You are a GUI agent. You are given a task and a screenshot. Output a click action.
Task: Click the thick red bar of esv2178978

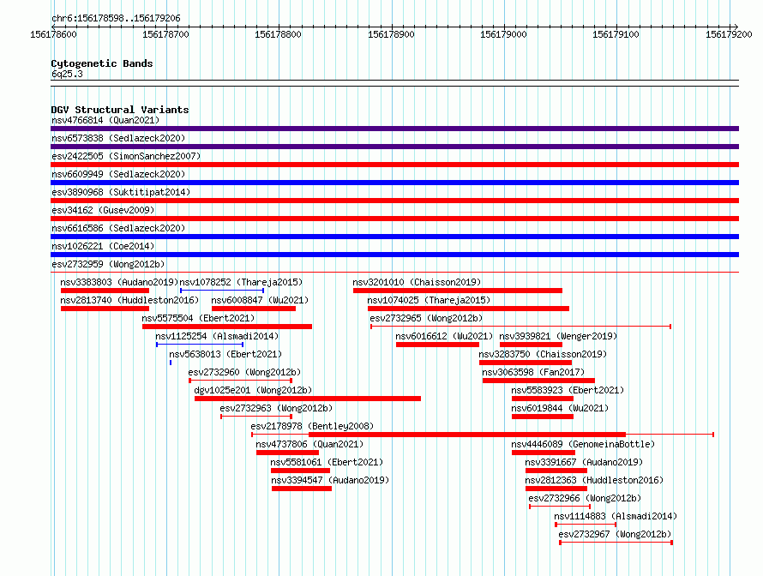click(467, 435)
